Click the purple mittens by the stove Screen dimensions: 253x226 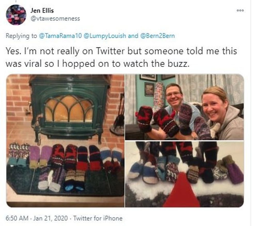tap(40, 156)
